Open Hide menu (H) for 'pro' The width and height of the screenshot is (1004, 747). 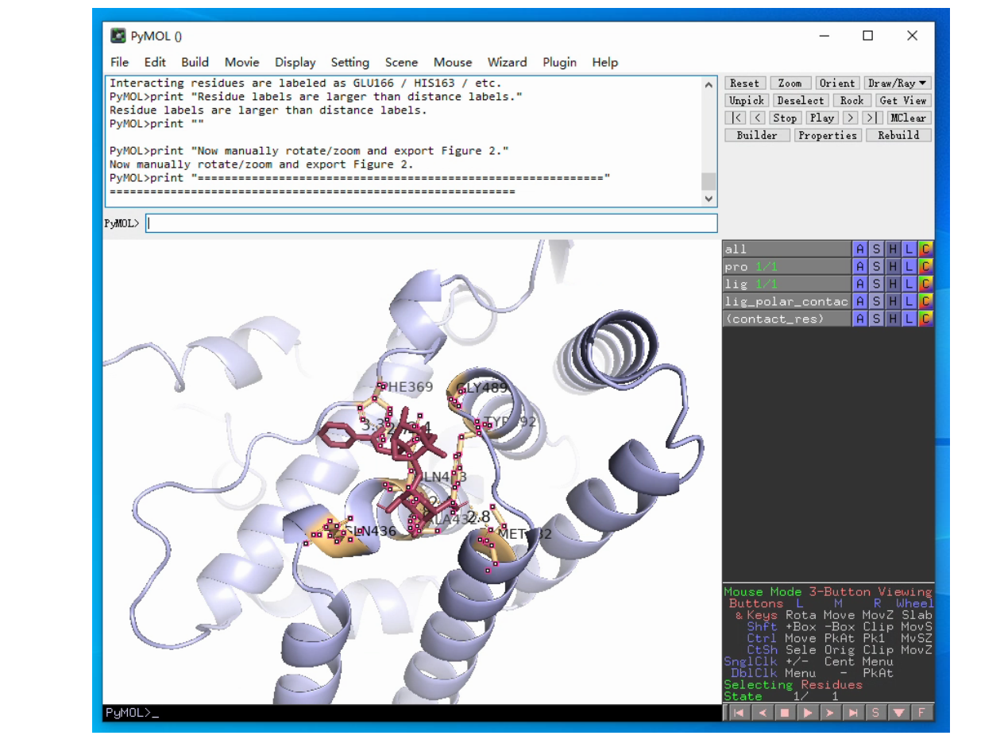tap(893, 266)
